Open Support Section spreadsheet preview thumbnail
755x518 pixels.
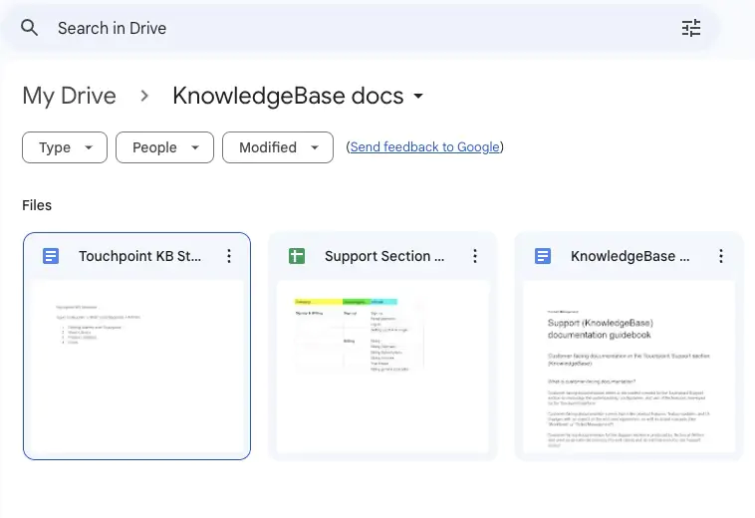pos(382,367)
